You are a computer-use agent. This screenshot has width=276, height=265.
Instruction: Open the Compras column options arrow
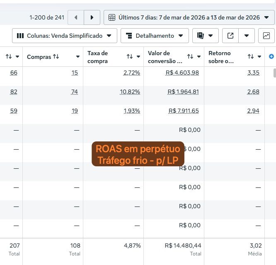(x=78, y=57)
